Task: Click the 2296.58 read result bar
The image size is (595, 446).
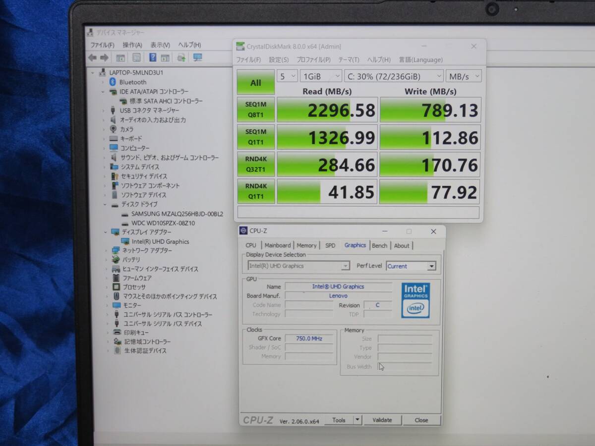Action: (327, 110)
